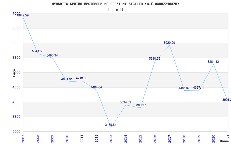This screenshot has width=231, height=144.
Task: Select the 4397.14 data label
Action: tap(199, 88)
